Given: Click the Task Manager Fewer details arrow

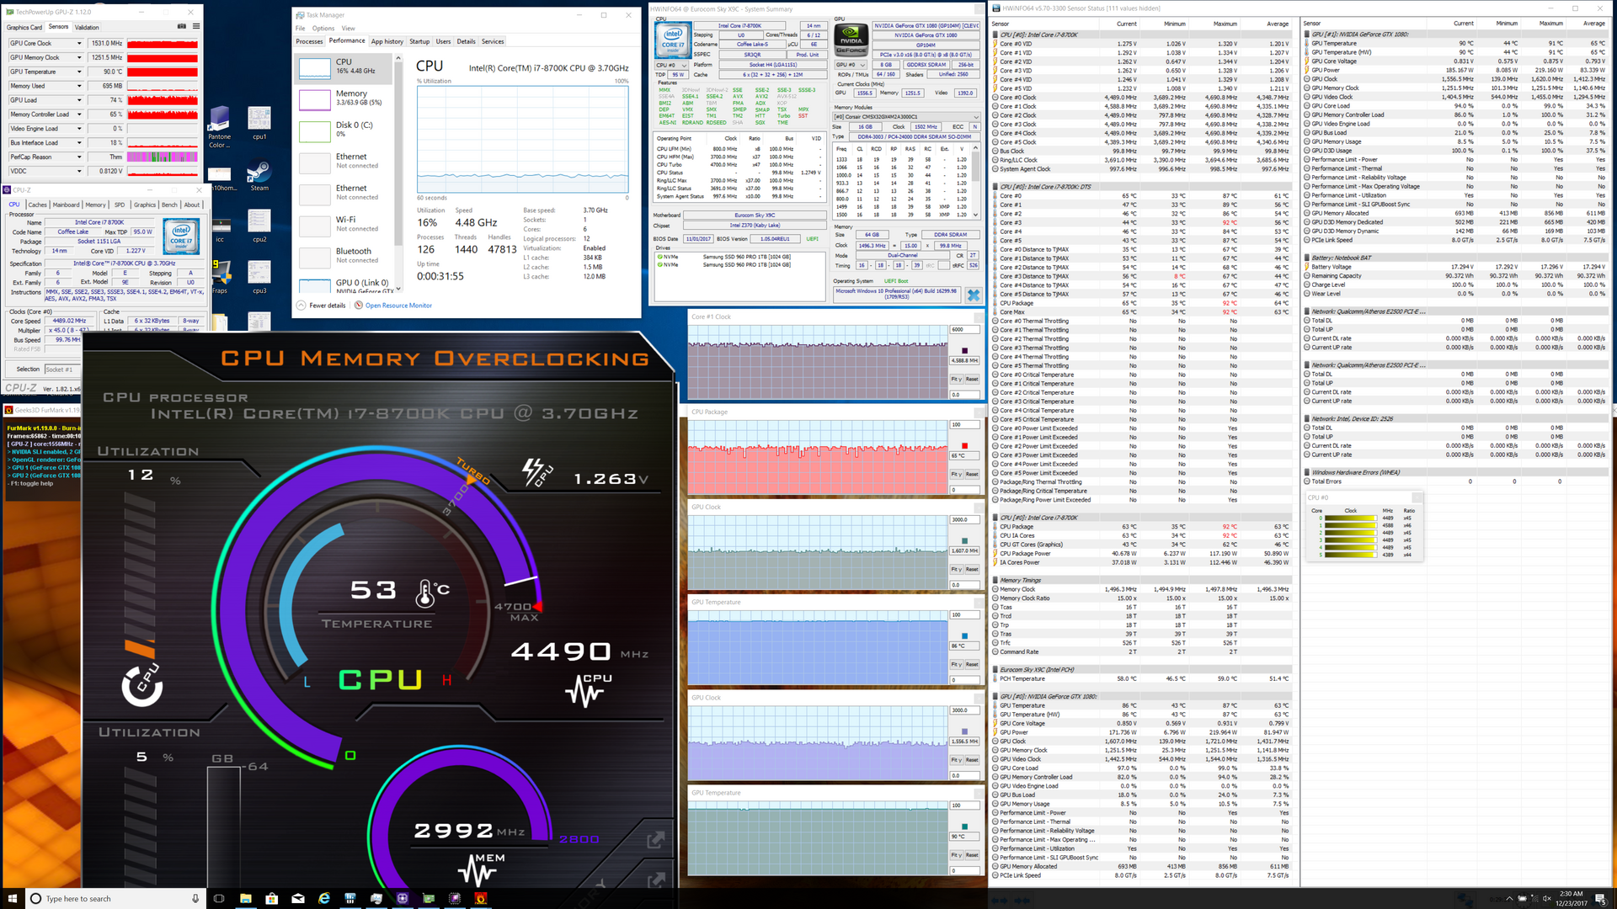Looking at the screenshot, I should [302, 306].
